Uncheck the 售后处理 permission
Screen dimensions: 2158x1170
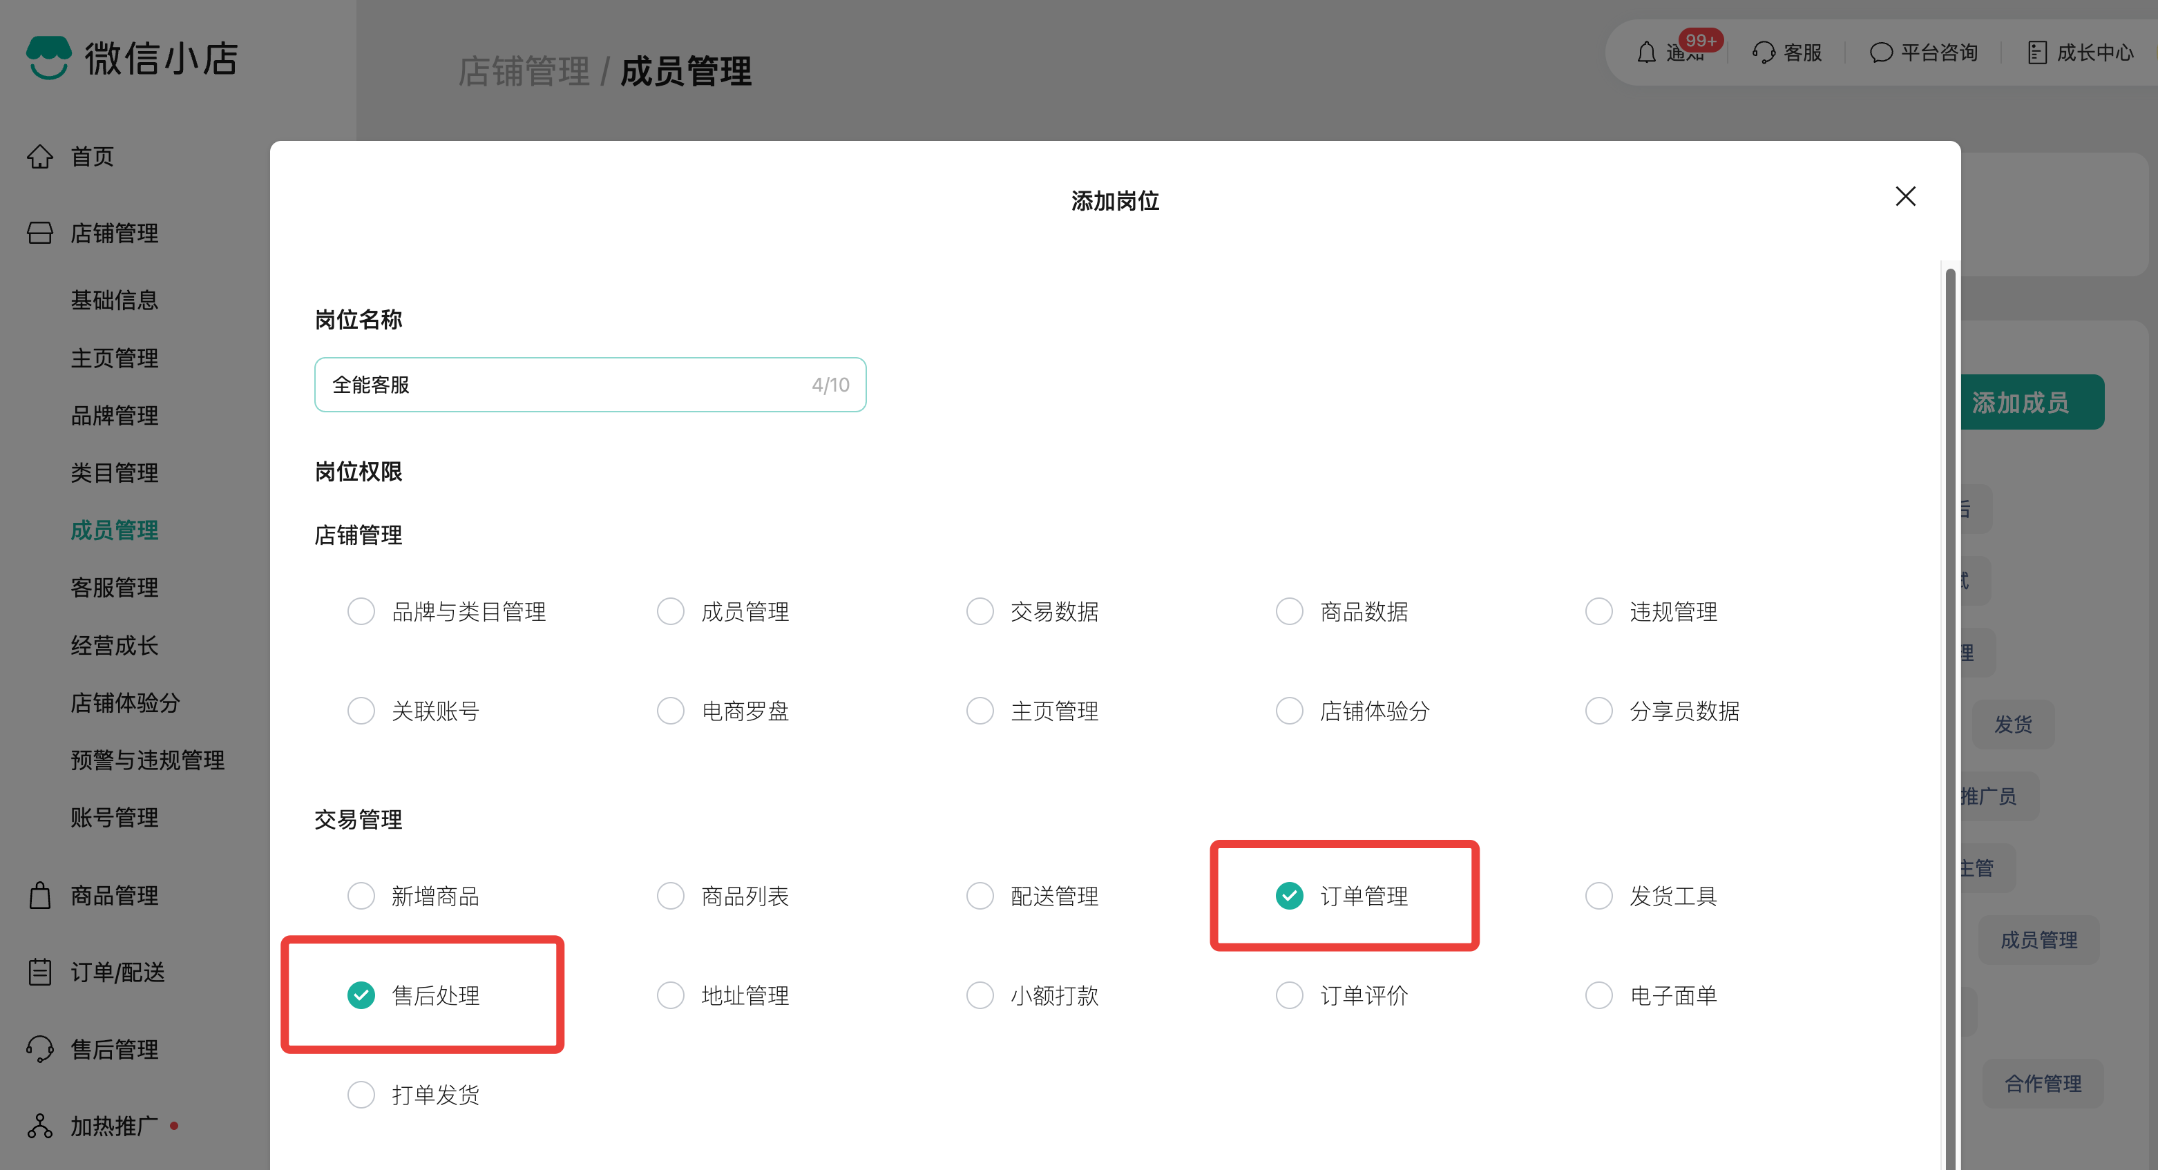point(361,996)
